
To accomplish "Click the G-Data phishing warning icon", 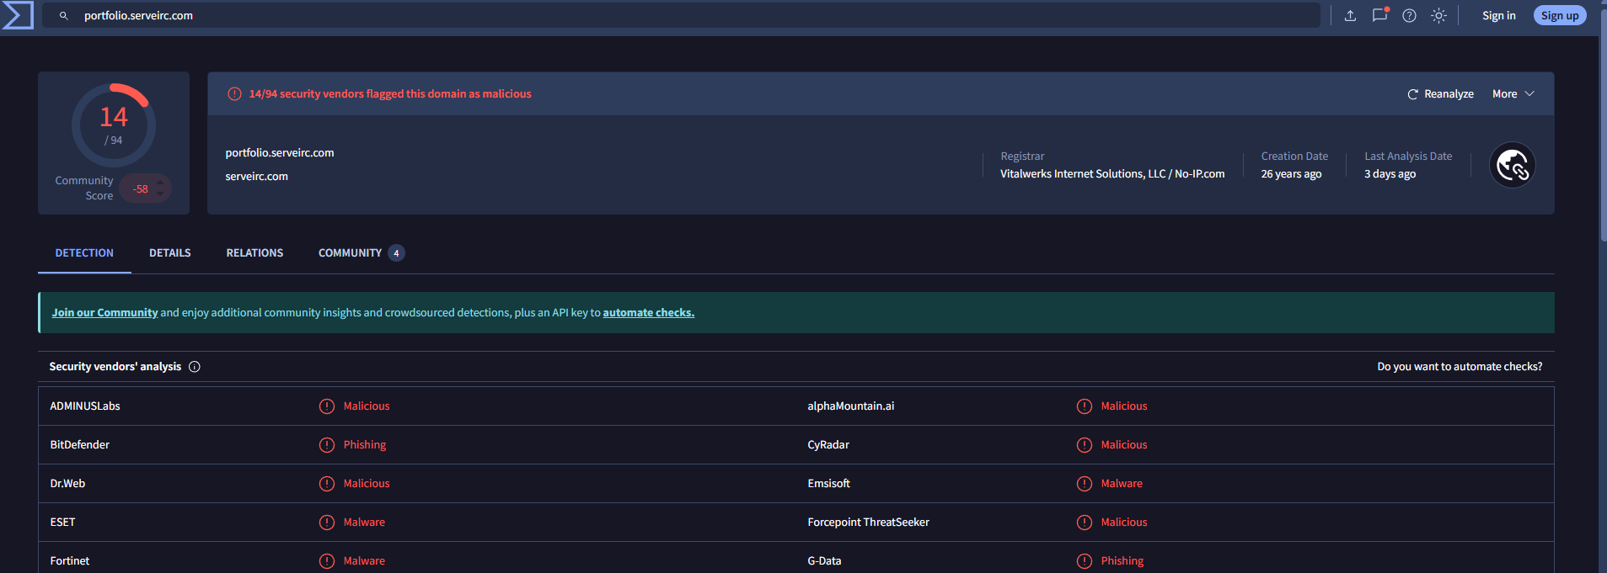I will [1085, 560].
